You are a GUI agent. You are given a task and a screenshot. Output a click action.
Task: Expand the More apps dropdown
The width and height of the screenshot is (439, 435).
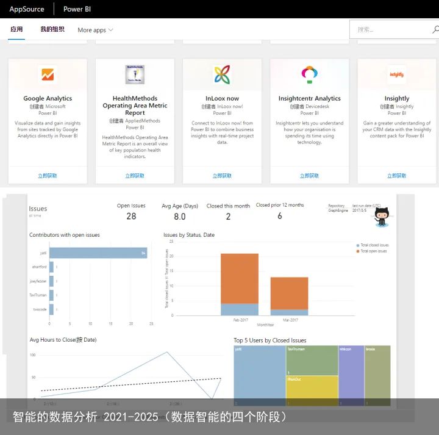95,30
